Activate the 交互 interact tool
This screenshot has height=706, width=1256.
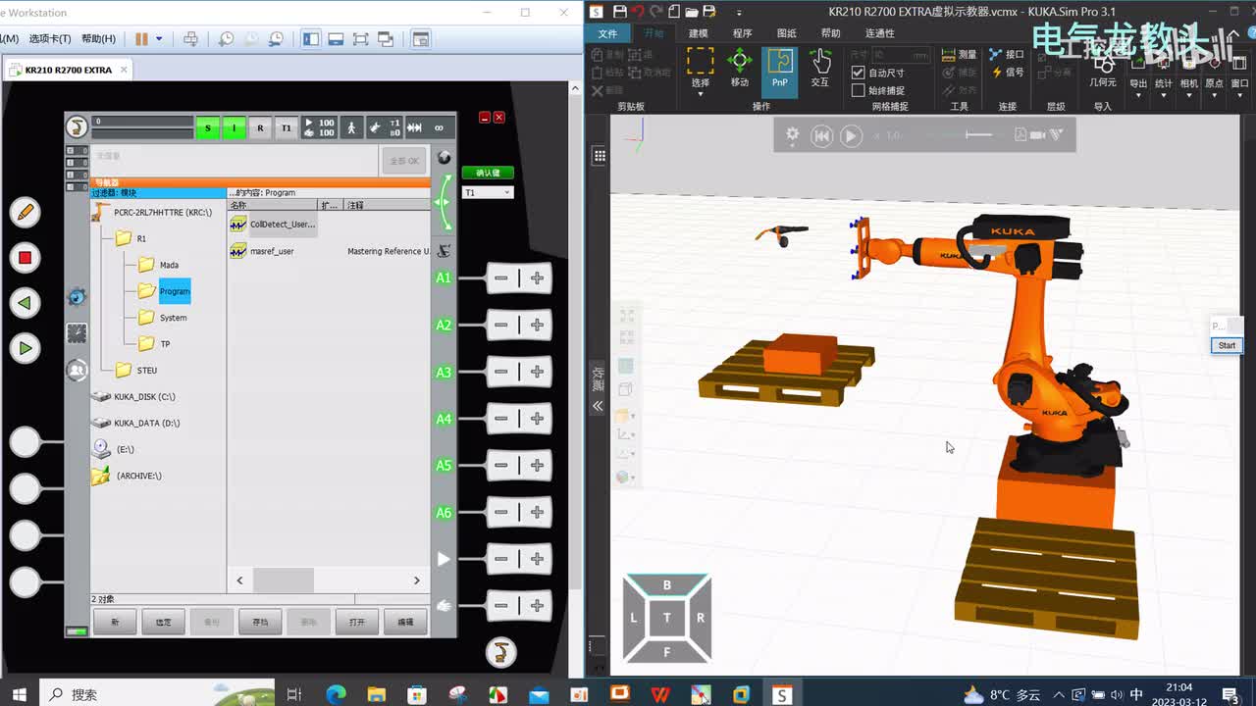820,68
